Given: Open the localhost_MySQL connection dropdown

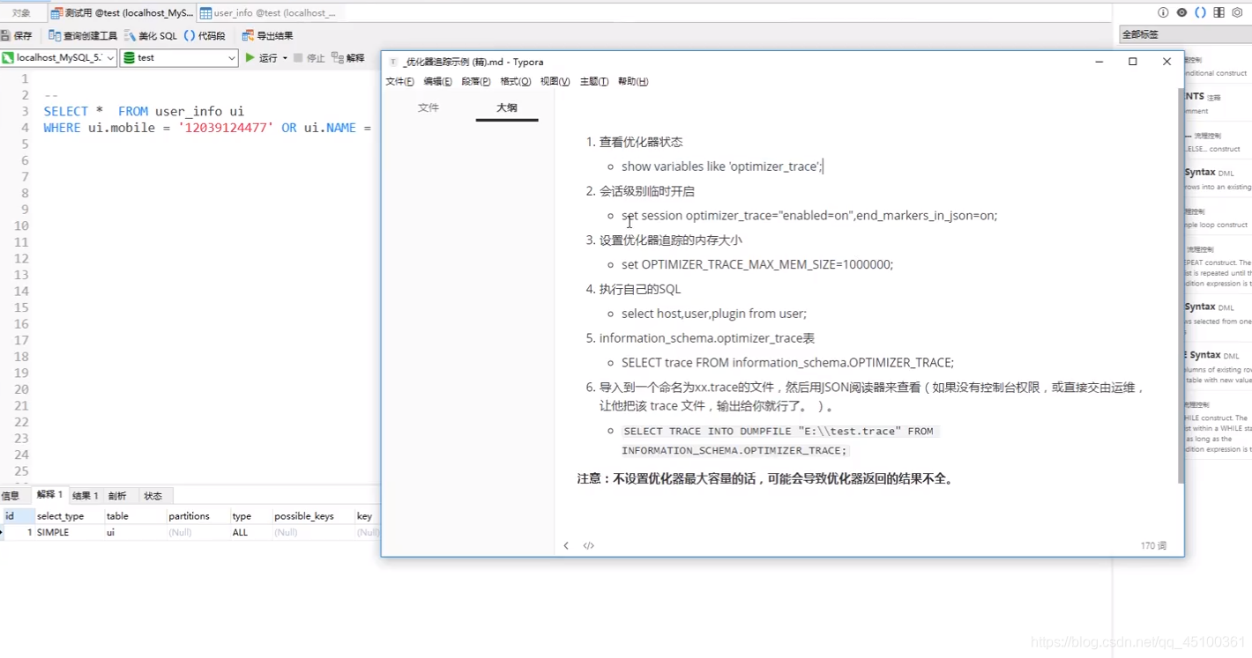Looking at the screenshot, I should pyautogui.click(x=58, y=57).
